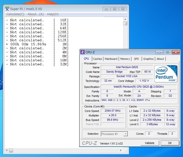Click the Super PI title bar icon
The height and width of the screenshot is (157, 183).
point(7,9)
